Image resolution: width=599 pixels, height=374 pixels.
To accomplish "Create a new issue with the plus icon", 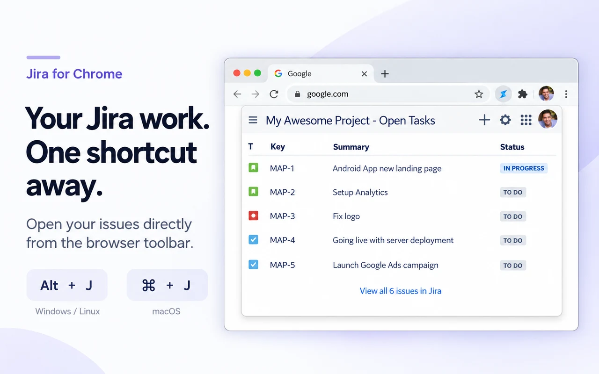I will click(484, 120).
